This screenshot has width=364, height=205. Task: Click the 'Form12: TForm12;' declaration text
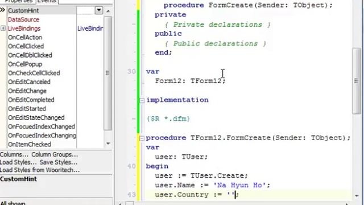(190, 81)
